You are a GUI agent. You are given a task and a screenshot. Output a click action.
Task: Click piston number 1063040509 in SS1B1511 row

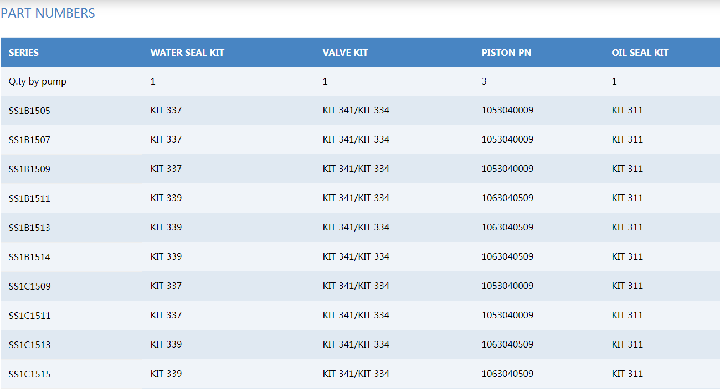[507, 198]
